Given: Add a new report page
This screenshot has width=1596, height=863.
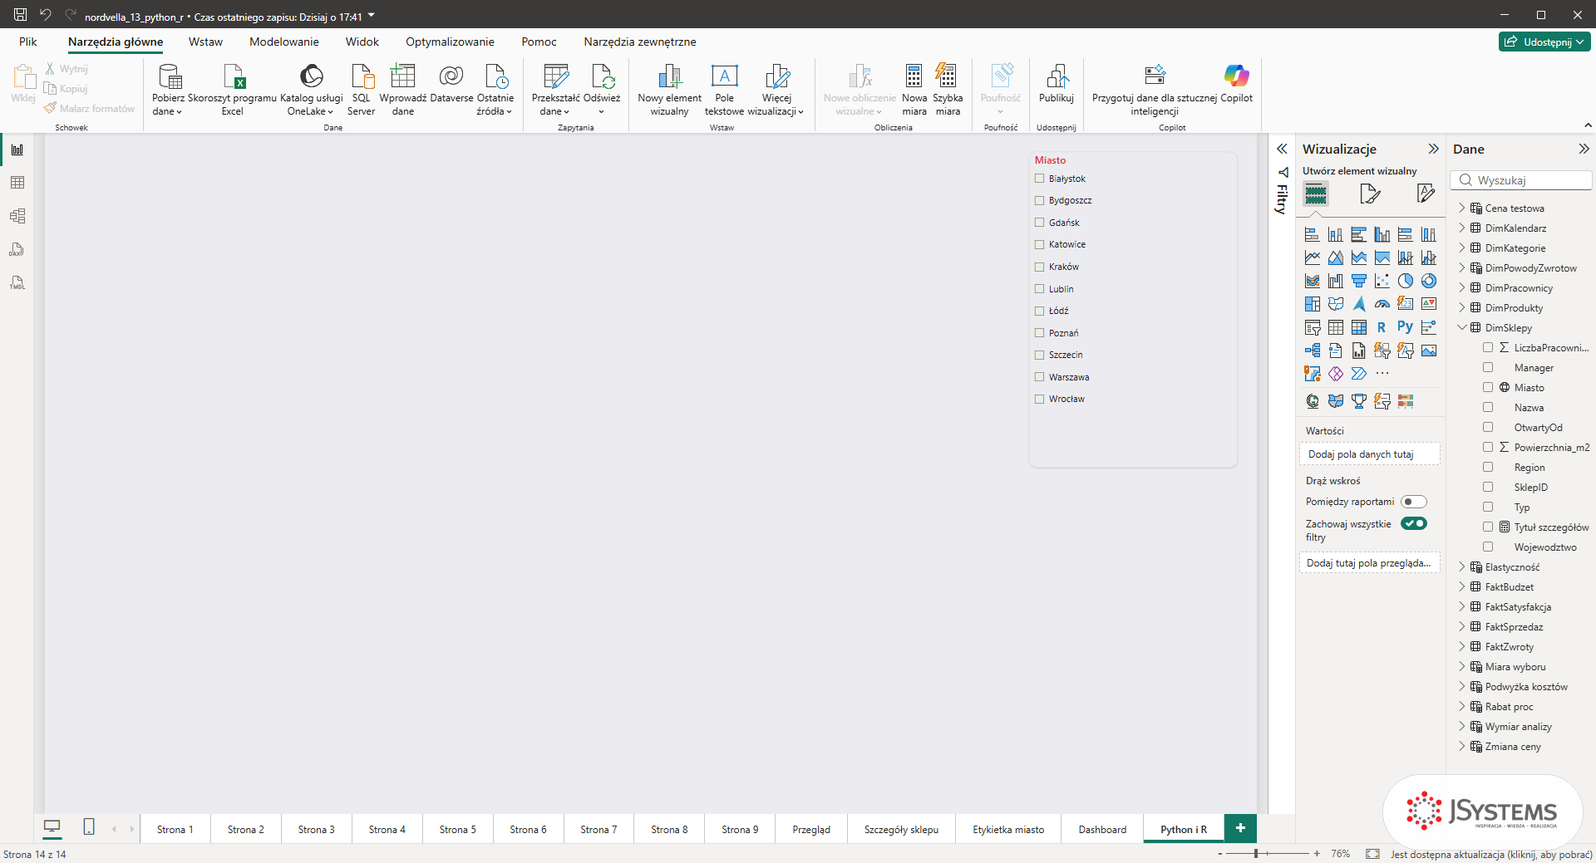Looking at the screenshot, I should (1240, 828).
